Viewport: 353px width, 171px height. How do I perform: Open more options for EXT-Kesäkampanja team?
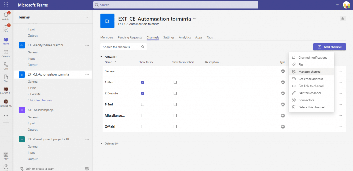[87, 110]
